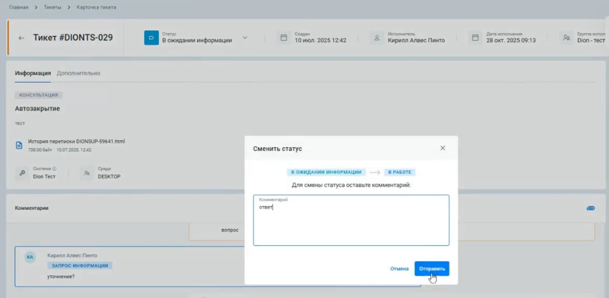Viewport: 609px width, 298px height.
Task: Click the KA user avatar
Action: pyautogui.click(x=30, y=257)
